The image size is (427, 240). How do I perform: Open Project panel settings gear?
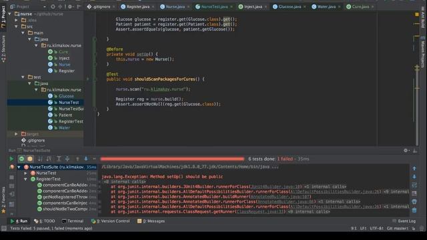click(70, 7)
